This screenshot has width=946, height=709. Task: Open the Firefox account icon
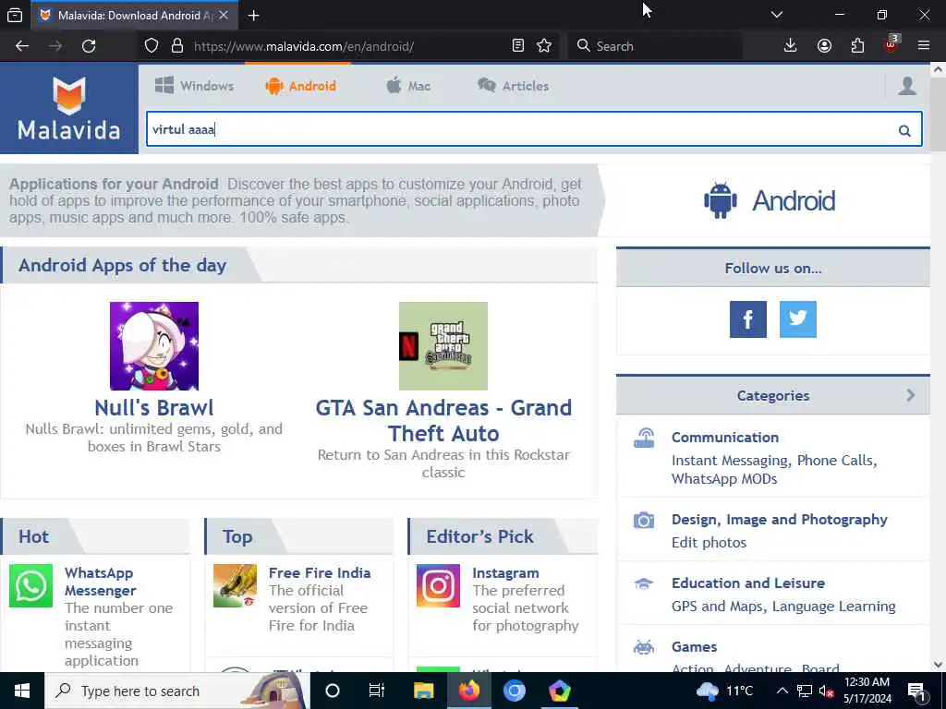(x=824, y=46)
